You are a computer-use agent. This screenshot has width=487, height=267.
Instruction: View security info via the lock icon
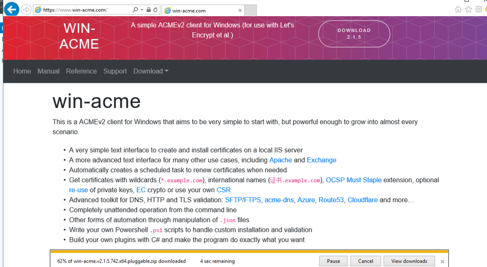(149, 10)
